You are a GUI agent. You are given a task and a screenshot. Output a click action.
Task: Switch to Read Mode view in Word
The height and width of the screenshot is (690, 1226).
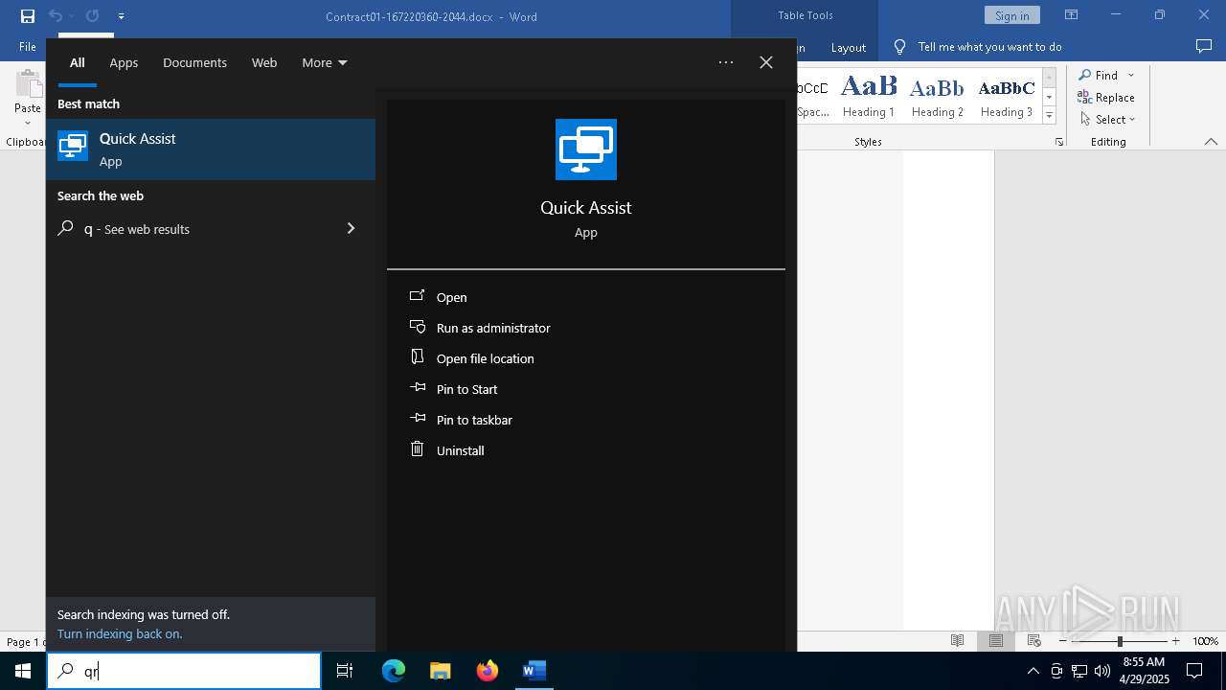[x=957, y=640]
